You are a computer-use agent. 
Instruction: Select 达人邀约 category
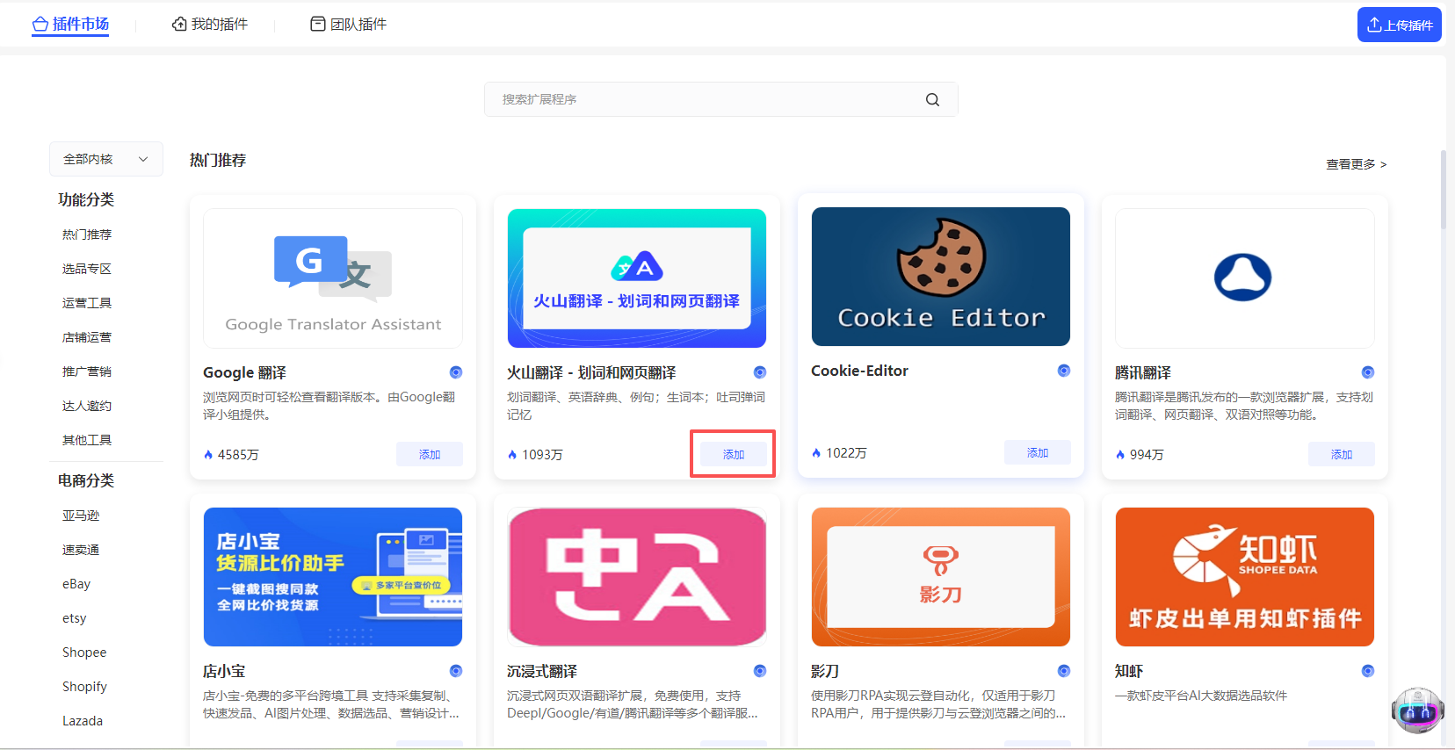(87, 406)
